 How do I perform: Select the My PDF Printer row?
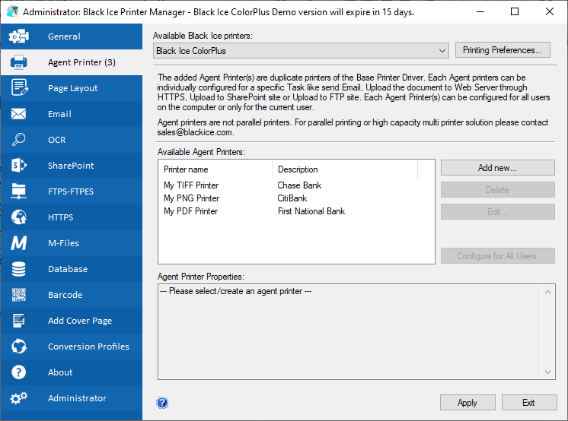pos(191,211)
